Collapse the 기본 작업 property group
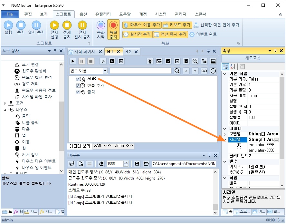This screenshot has height=224, width=286. click(x=225, y=74)
